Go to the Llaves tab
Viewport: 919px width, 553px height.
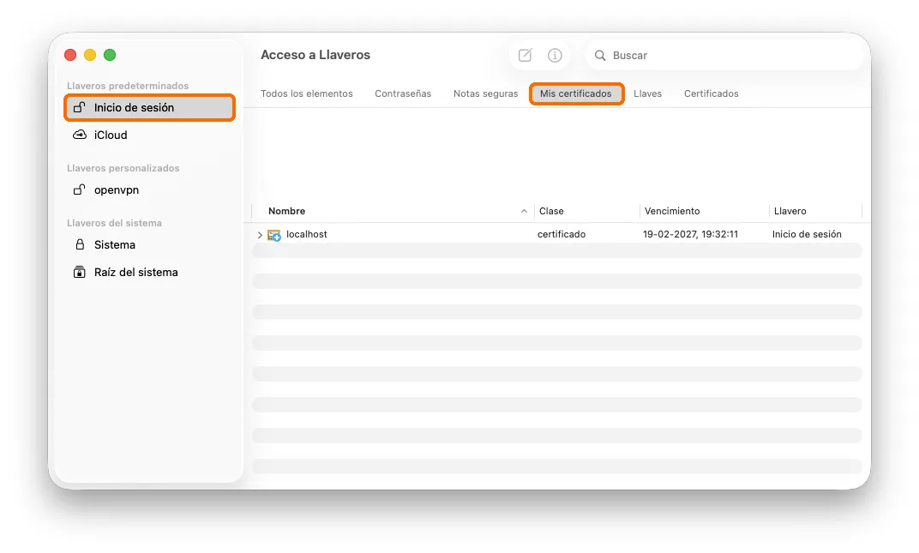[647, 93]
